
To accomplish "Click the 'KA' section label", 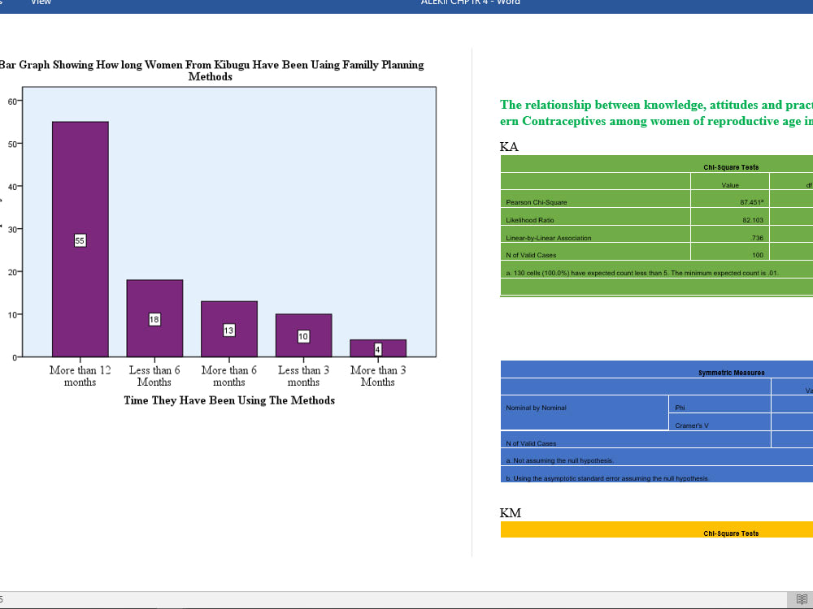I will click(x=509, y=147).
